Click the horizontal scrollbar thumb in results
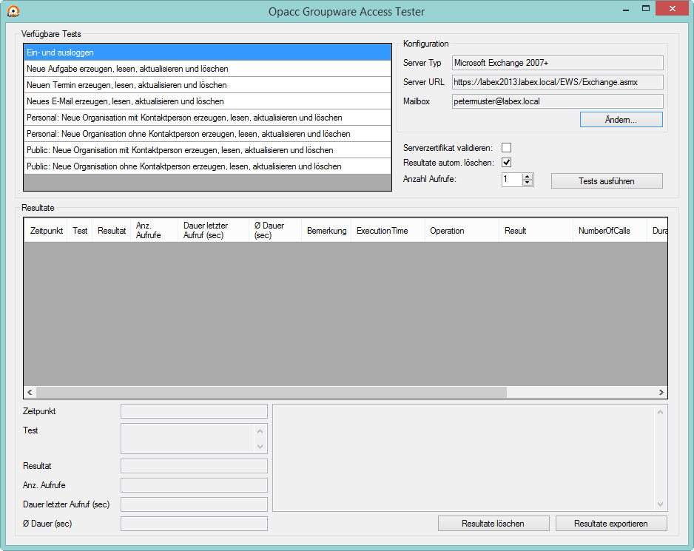This screenshot has height=551, width=694. pos(272,392)
